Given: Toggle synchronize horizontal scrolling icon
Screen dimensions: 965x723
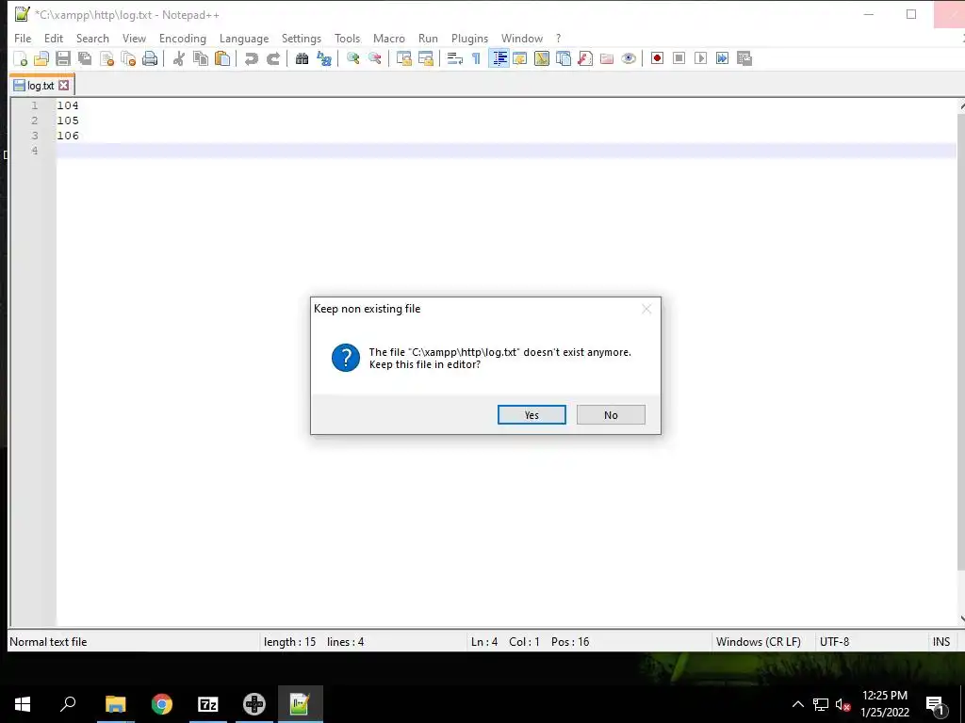Looking at the screenshot, I should pyautogui.click(x=425, y=58).
